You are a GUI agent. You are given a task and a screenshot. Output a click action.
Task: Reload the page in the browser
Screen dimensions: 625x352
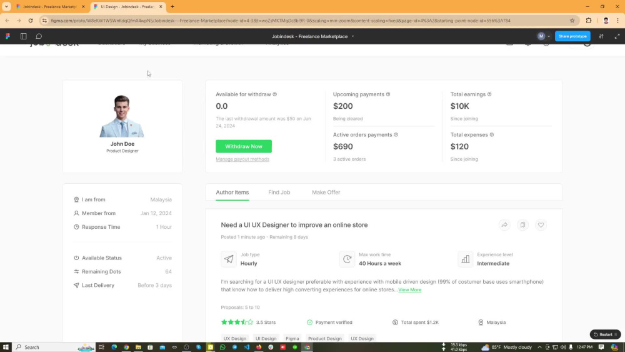pos(30,21)
